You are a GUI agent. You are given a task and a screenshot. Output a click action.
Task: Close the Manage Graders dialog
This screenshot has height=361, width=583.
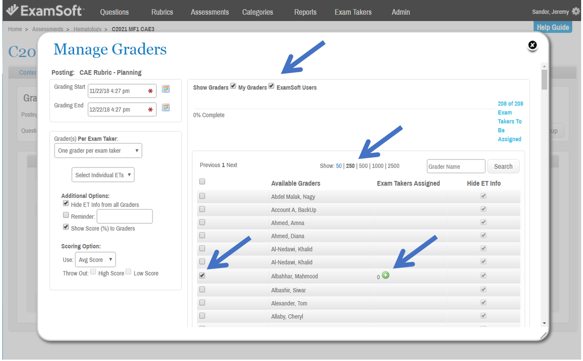(532, 45)
